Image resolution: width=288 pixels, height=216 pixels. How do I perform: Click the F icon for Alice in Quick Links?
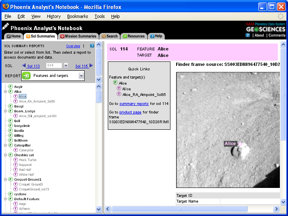(115, 83)
